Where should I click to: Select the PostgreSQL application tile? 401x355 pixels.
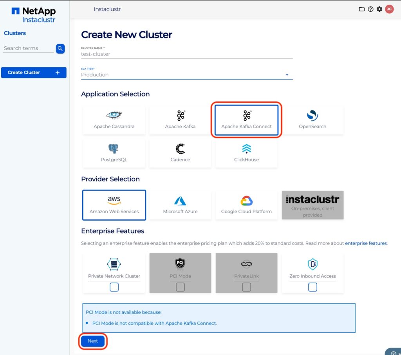tap(114, 153)
